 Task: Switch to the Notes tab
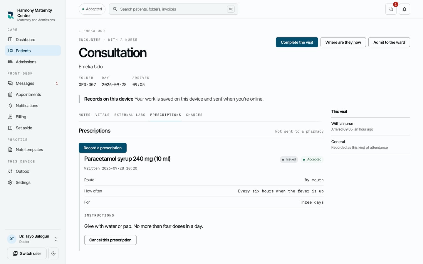point(85,115)
